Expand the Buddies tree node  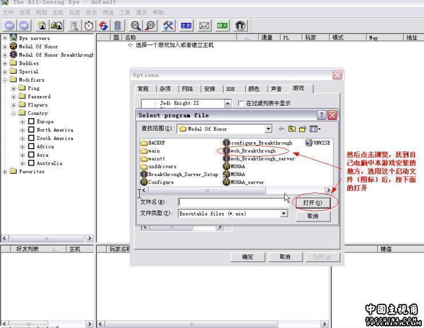5,63
